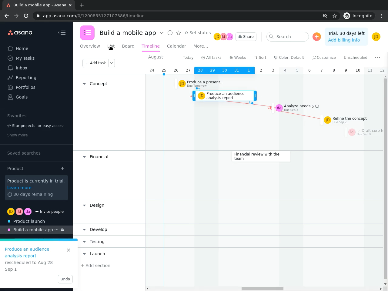Bookmark this page with Chrome star icon
Viewport: 388px width, 291px height.
tap(335, 16)
